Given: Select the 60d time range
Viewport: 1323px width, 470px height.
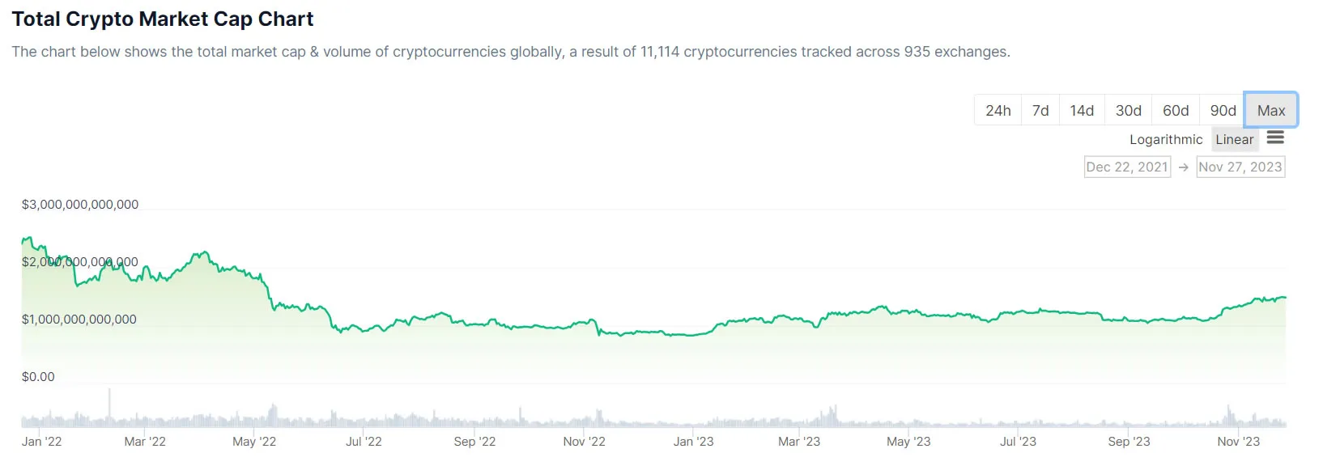Looking at the screenshot, I should pyautogui.click(x=1175, y=110).
